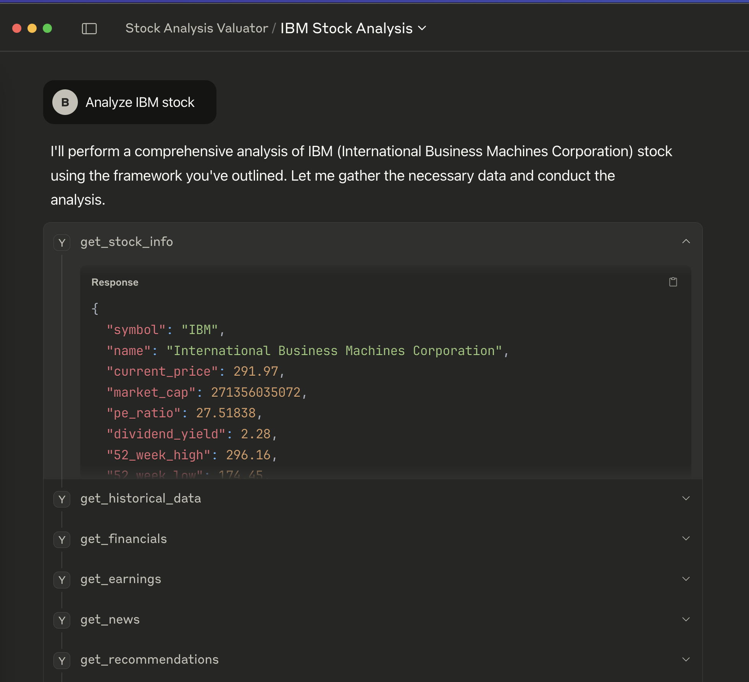The image size is (749, 682).
Task: Collapse the get_stock_info tool result
Action: tap(686, 241)
